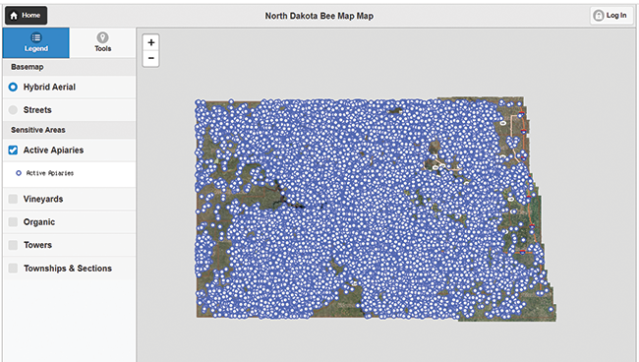
Task: Click the map pin icon above Tools
Action: (x=102, y=37)
